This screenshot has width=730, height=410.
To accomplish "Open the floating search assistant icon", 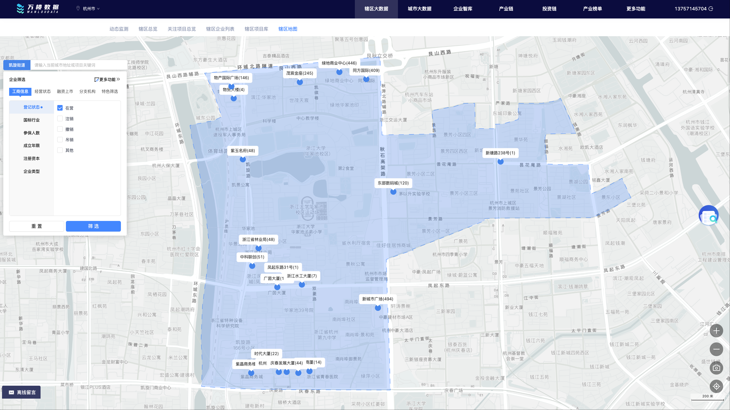I will tap(708, 216).
